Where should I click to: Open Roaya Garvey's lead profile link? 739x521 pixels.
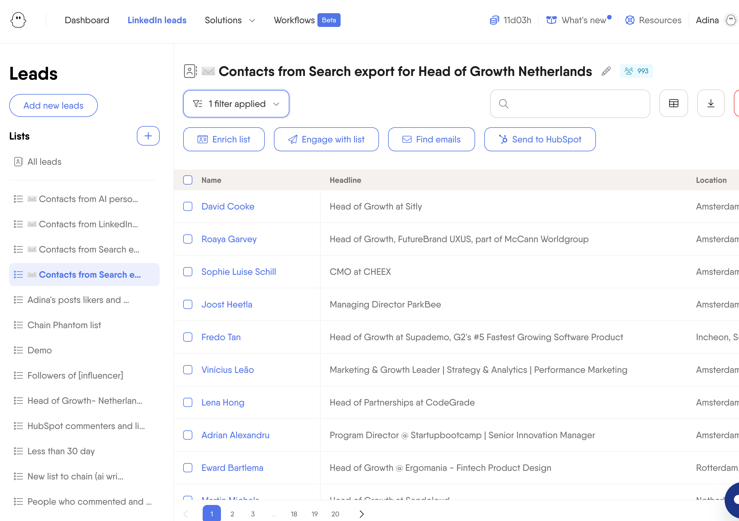(229, 239)
